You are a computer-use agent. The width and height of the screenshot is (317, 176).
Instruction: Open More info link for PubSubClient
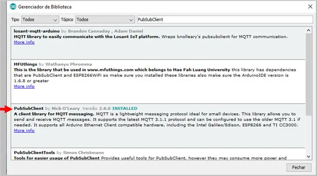coord(24,131)
